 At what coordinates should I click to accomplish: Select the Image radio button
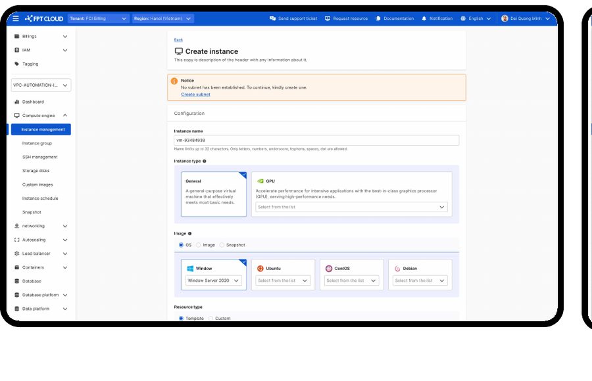coord(198,245)
